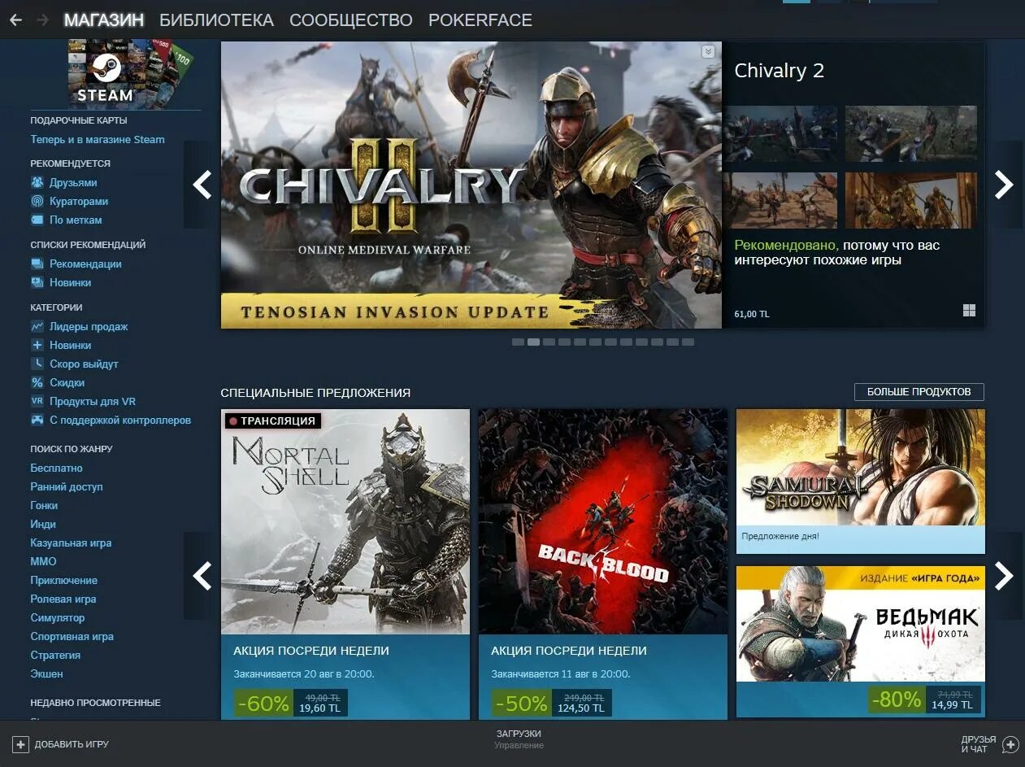This screenshot has height=767, width=1025.
Task: Click the forward navigation arrow
Action: pyautogui.click(x=42, y=20)
